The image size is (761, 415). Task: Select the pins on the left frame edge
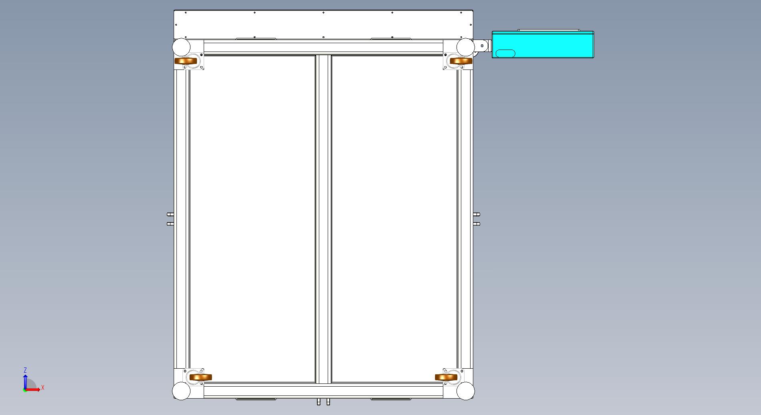pos(170,219)
